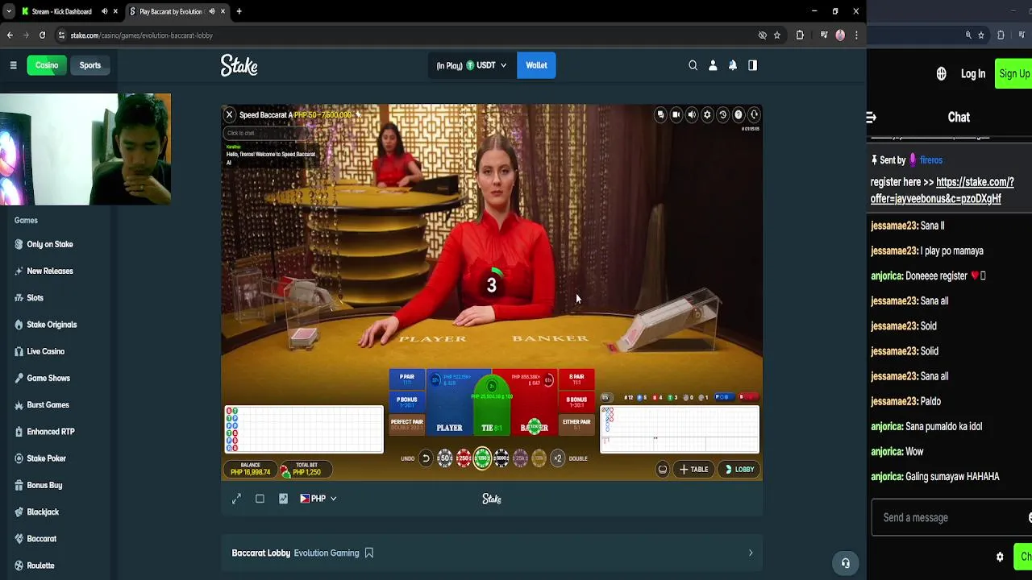Open Slots in sidebar
The image size is (1032, 580).
pos(35,297)
